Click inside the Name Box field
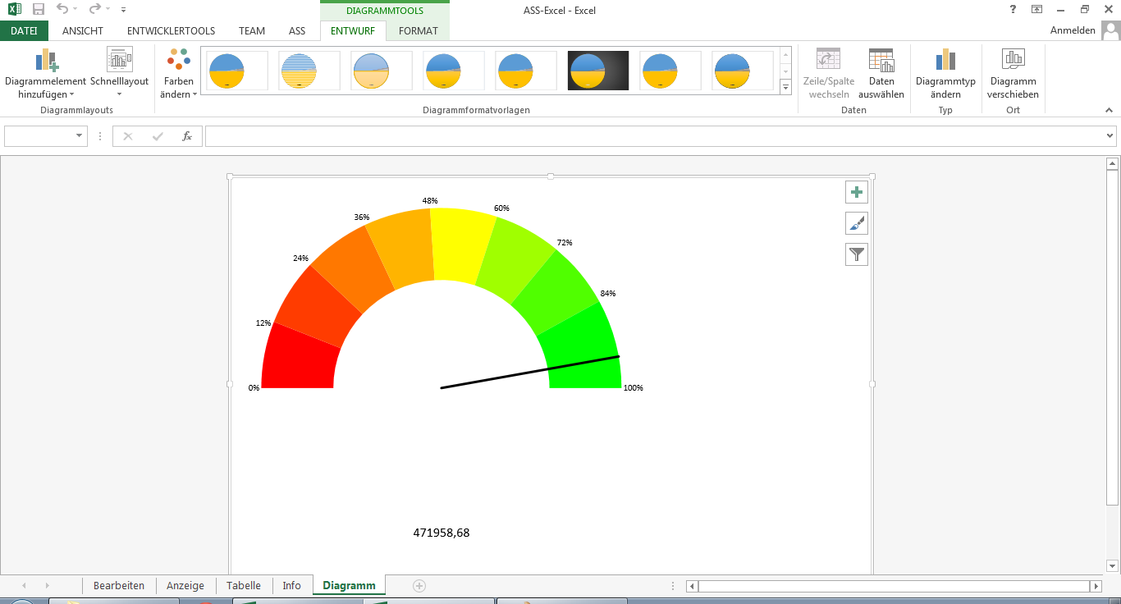 (38, 136)
